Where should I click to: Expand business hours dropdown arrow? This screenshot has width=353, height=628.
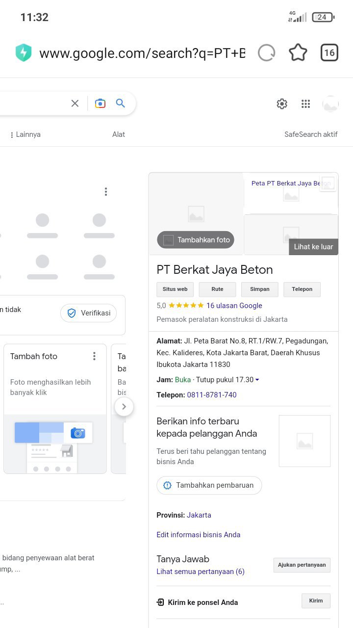257,380
